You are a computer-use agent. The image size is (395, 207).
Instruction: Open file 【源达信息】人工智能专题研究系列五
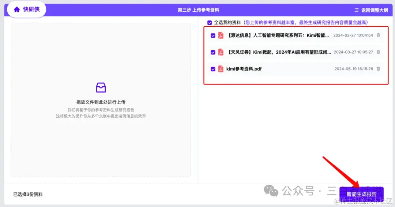coord(278,35)
